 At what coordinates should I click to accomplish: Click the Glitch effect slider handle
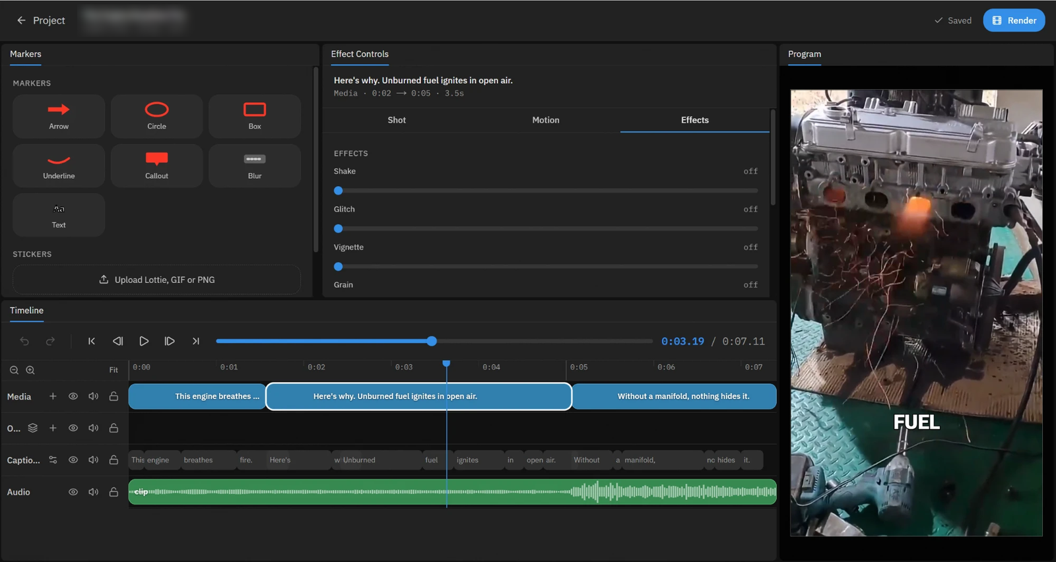point(339,229)
